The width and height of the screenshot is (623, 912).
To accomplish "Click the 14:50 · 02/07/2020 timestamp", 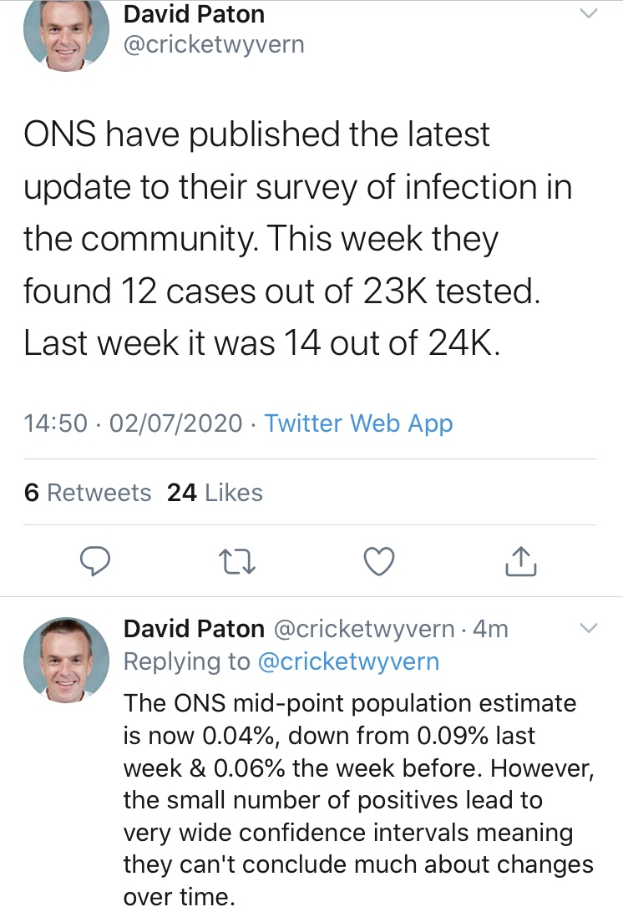I will point(134,423).
